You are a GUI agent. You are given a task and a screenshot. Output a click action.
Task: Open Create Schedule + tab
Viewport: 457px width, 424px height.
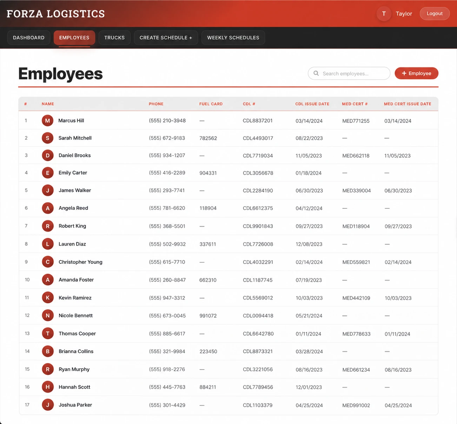166,38
